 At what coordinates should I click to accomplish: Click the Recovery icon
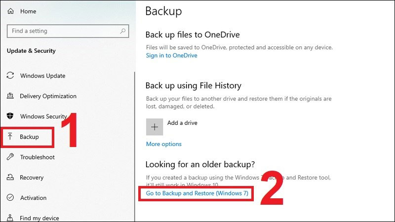coord(10,178)
